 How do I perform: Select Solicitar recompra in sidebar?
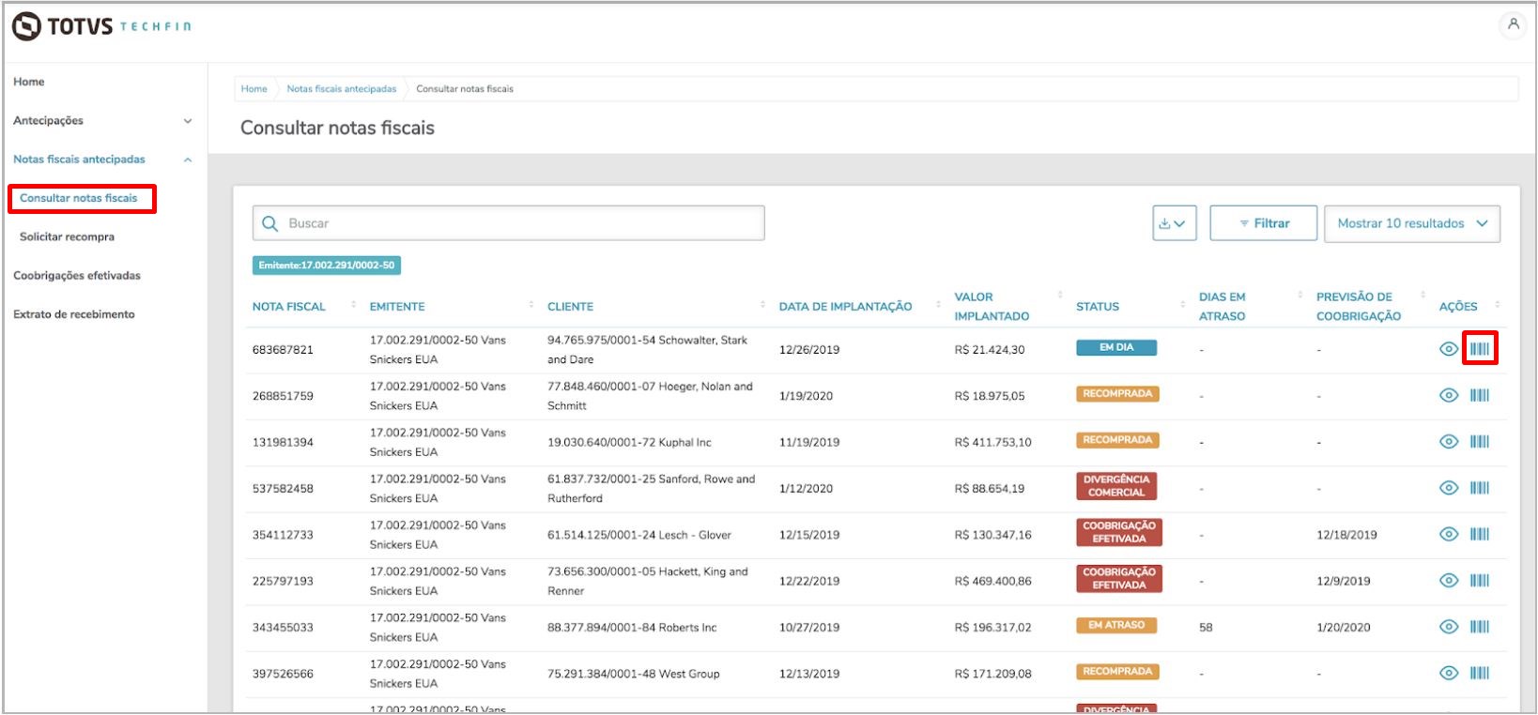coord(67,236)
